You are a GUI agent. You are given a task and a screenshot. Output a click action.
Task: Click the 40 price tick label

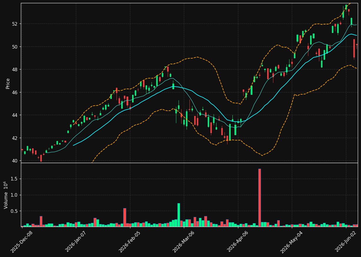(x=15, y=161)
